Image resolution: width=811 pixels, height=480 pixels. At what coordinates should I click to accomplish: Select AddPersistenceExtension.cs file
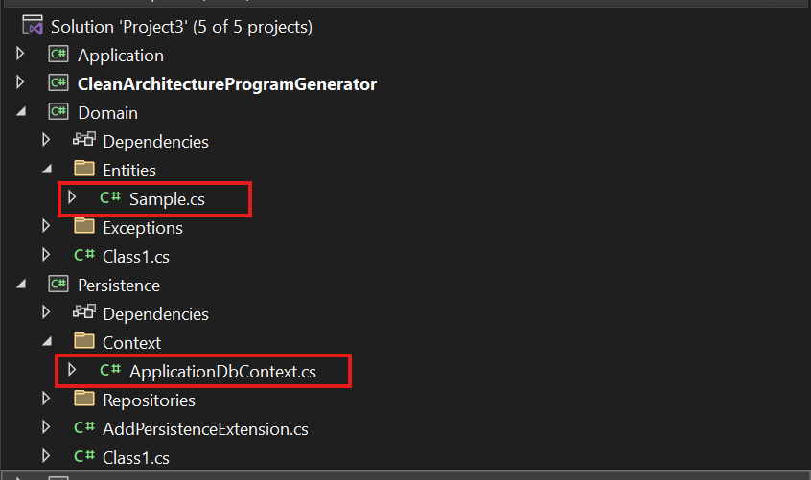(205, 429)
